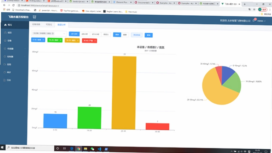
Task: Switch to the Documentation browser tab
Action: coord(144,3)
